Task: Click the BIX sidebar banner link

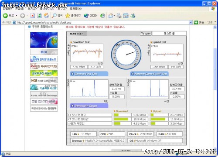Action: pyautogui.click(x=44, y=52)
